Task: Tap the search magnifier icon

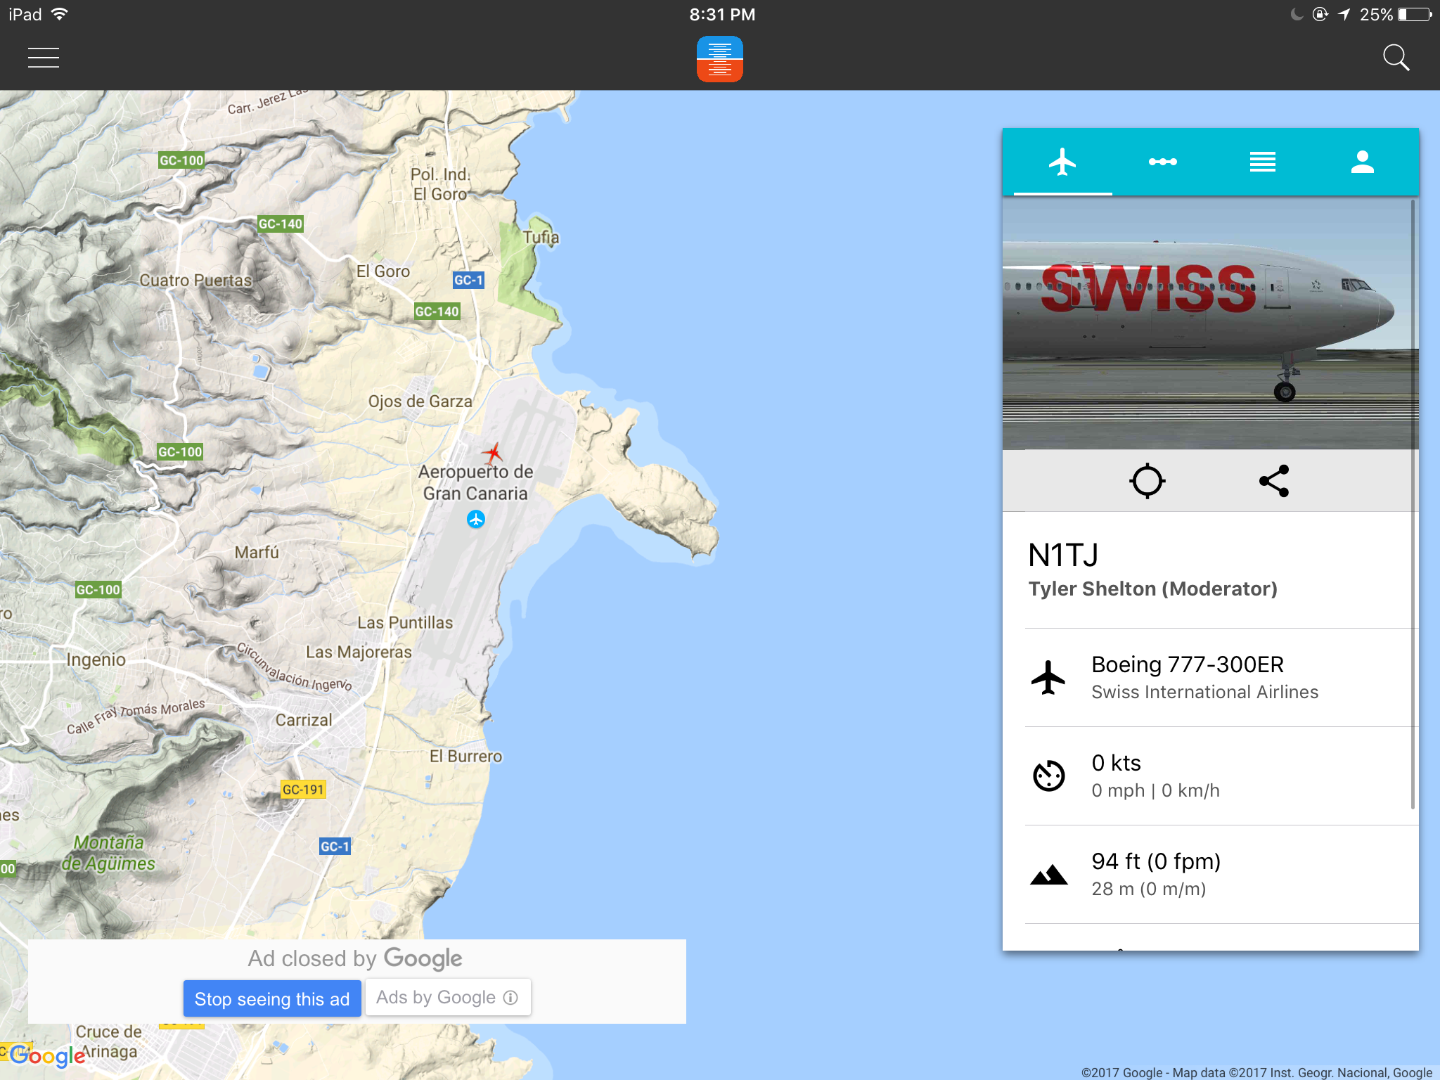Action: click(1396, 58)
